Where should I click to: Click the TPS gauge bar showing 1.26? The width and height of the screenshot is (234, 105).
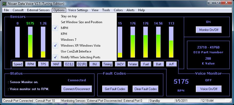[43, 42]
